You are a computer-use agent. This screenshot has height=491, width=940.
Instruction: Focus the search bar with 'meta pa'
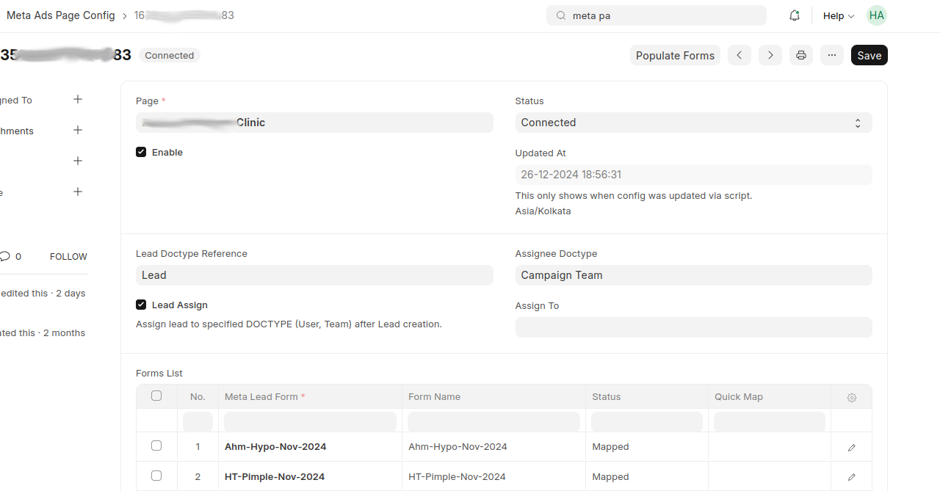click(x=656, y=15)
